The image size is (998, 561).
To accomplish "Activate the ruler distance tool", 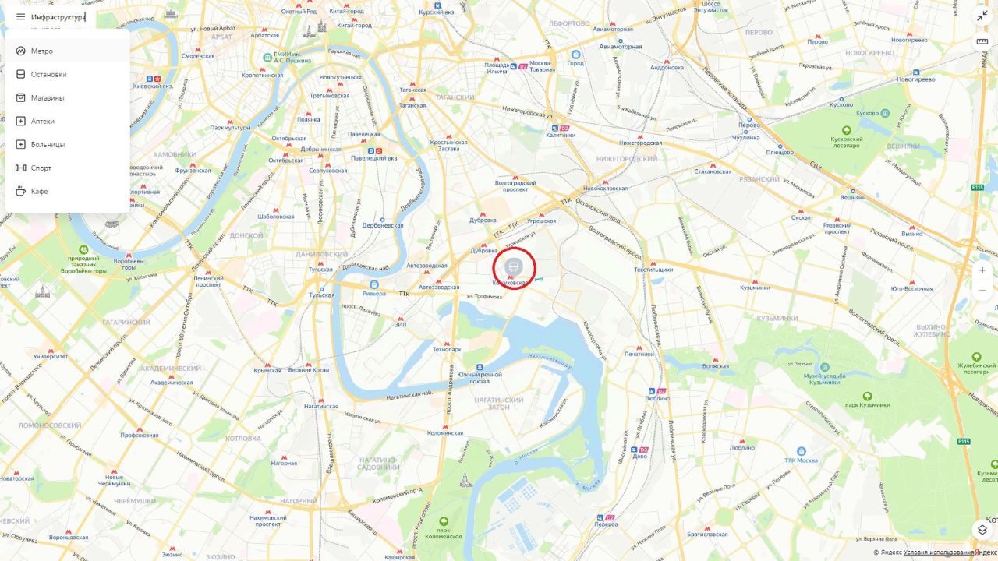I will pyautogui.click(x=982, y=42).
